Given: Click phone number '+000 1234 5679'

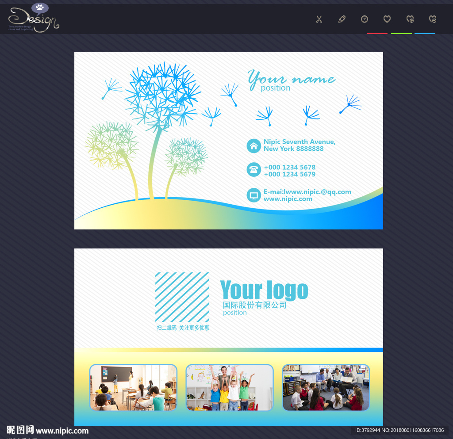Looking at the screenshot, I should 289,174.
